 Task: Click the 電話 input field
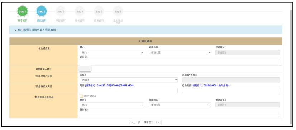point(129,90)
